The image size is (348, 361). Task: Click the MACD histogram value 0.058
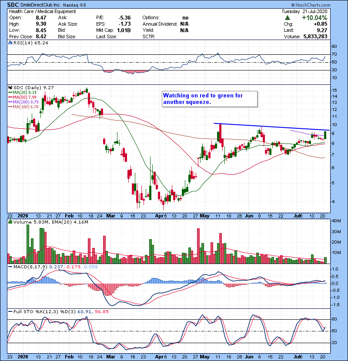click(x=91, y=267)
